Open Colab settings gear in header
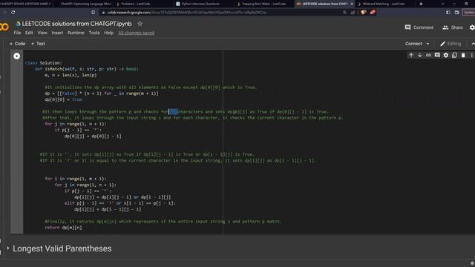 coord(472,27)
